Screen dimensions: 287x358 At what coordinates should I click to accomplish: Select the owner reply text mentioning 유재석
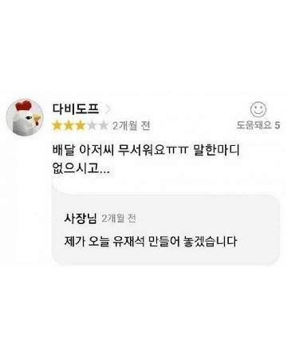click(x=151, y=242)
